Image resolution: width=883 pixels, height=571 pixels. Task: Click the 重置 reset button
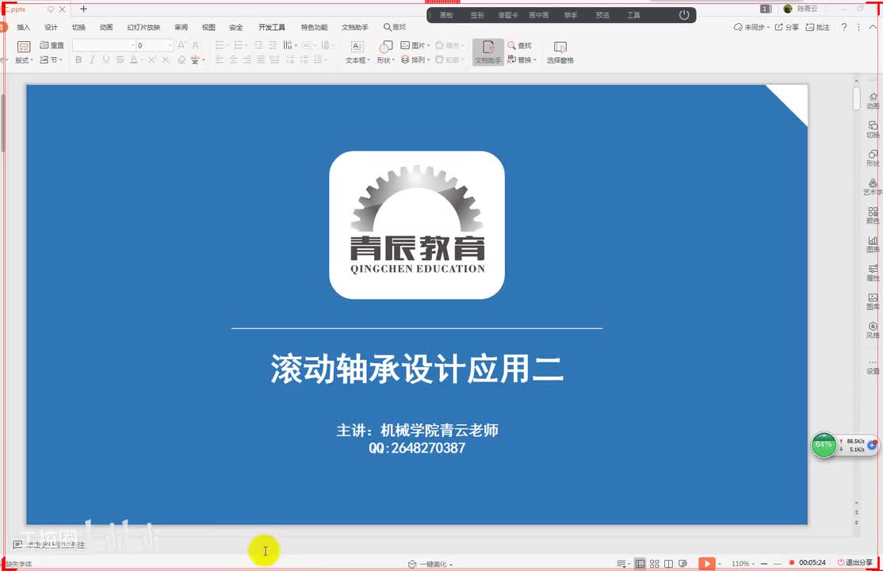point(52,45)
